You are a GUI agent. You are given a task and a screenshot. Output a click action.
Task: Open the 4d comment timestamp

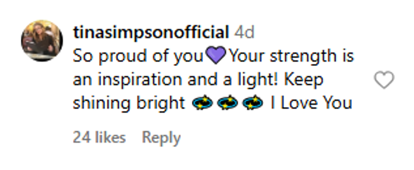coord(244,32)
